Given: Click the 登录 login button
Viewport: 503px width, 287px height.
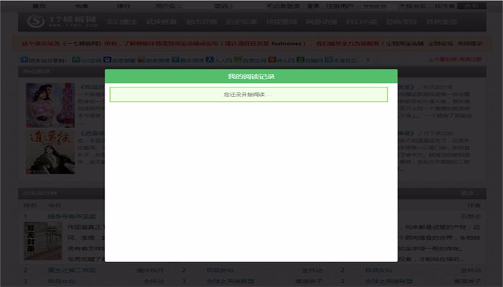Looking at the screenshot, I should pos(313,6).
